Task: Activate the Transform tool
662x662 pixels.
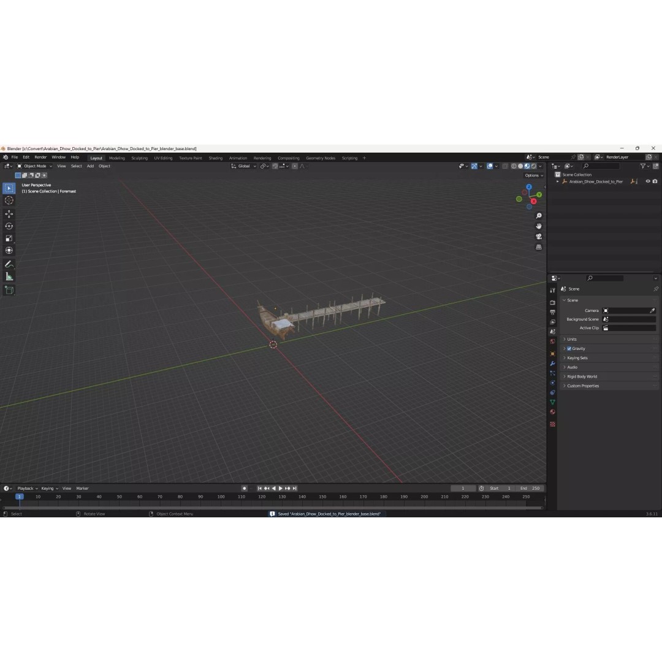Action: 9,251
